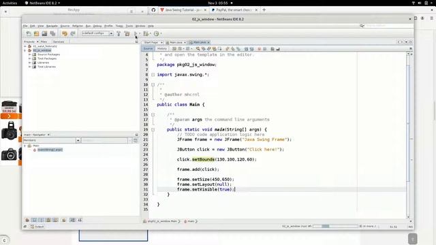The width and height of the screenshot is (436, 245).
Task: Click the New File toolbar icon
Action: tap(29, 33)
